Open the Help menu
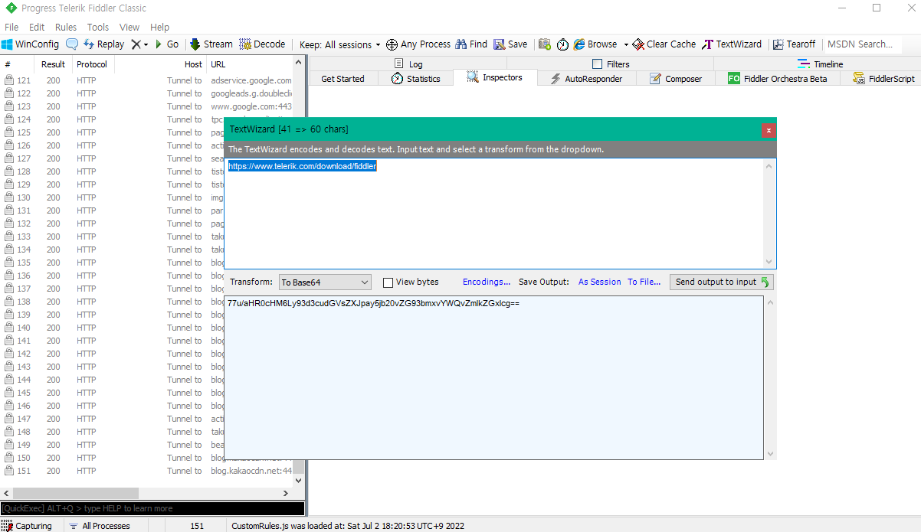 [x=159, y=28]
